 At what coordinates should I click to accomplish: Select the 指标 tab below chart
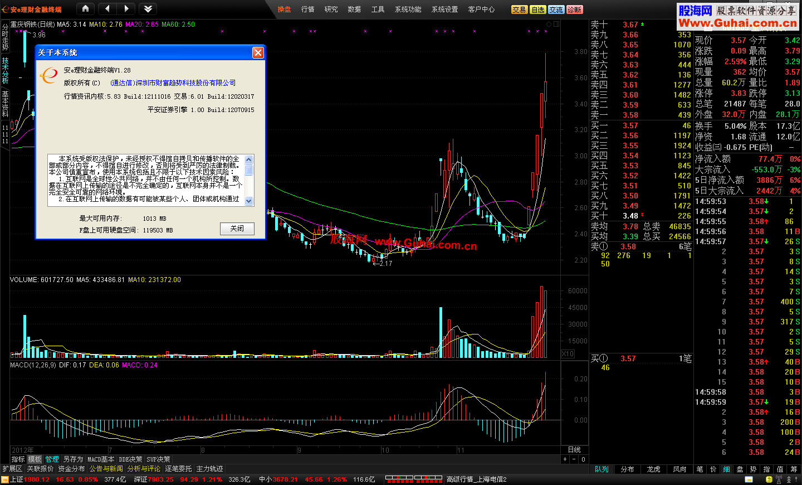click(x=18, y=459)
